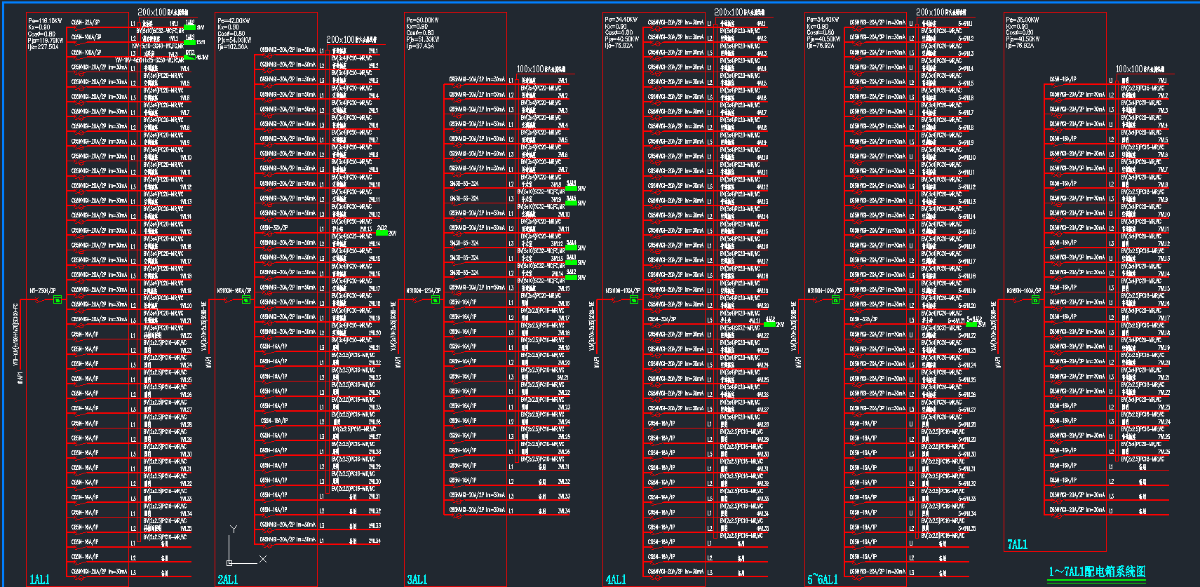Select the green meter symbol feeding panel 3AL1
Screen dimensions: 1200x587
pos(436,300)
